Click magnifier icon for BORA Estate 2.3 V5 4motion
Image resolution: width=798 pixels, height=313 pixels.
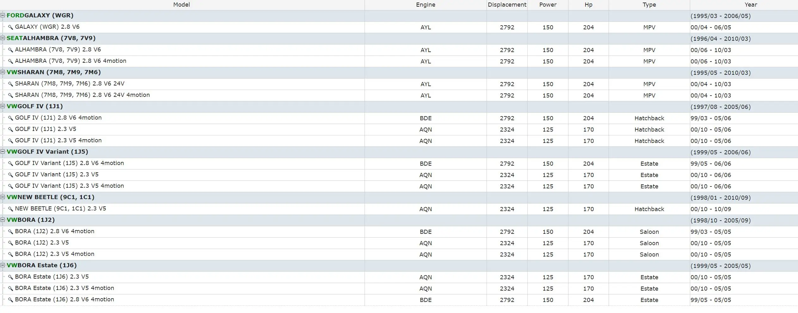pyautogui.click(x=10, y=288)
